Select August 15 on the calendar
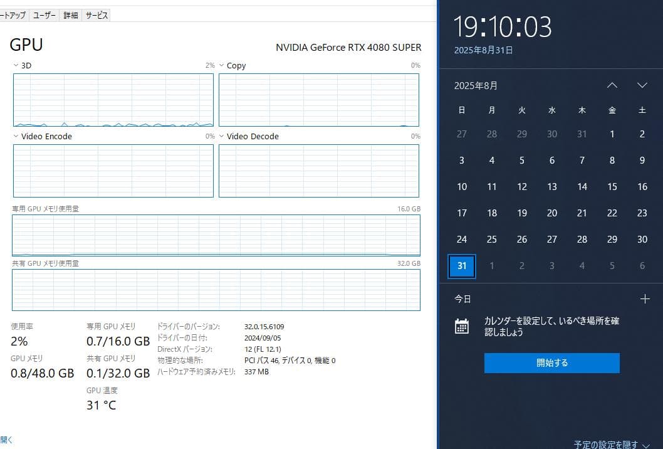This screenshot has height=449, width=663. click(612, 186)
